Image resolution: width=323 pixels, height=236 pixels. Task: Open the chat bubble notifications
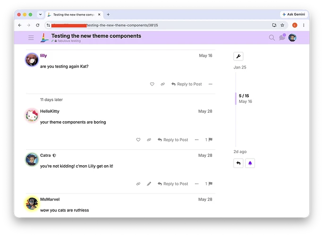(282, 37)
